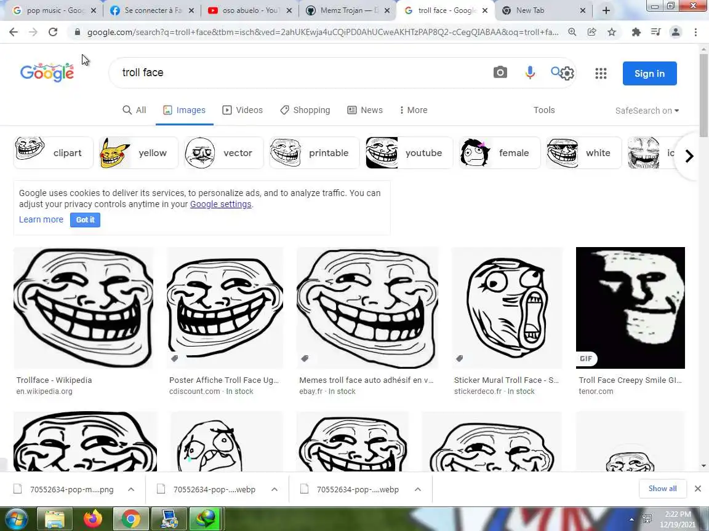Select the vector filter chip
This screenshot has height=531, width=709.
224,152
